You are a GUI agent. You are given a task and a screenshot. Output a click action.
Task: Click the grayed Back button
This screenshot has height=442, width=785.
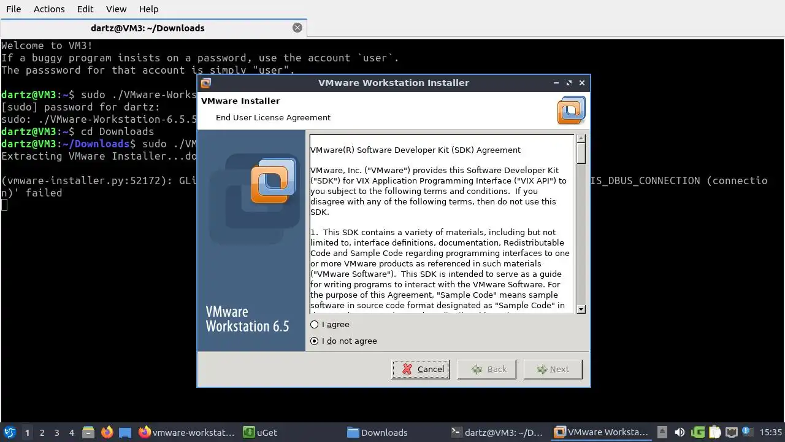tap(487, 369)
